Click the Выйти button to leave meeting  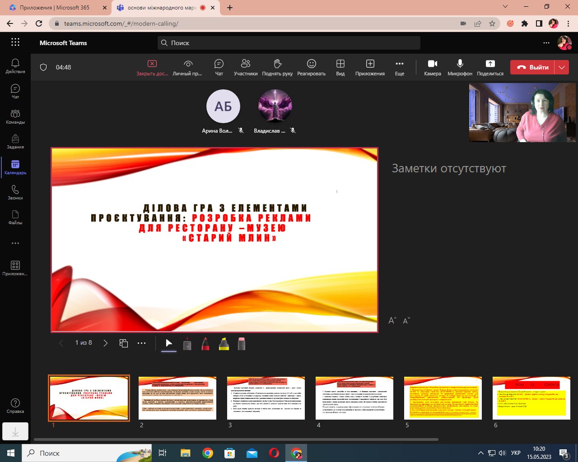click(533, 67)
